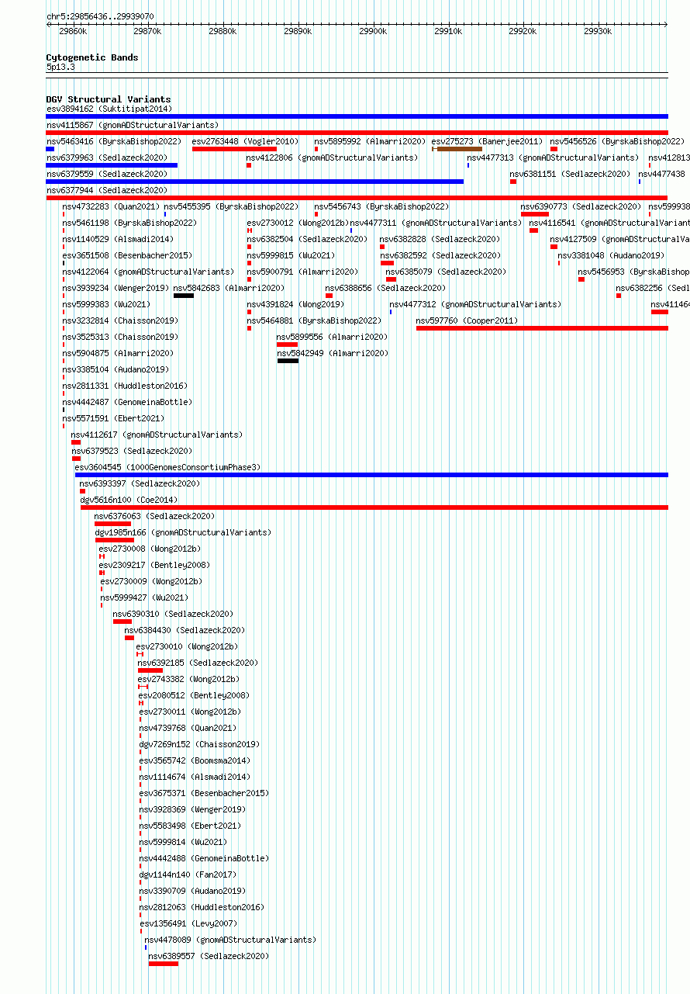Click the chr5:29856436..29939070 region label
The width and height of the screenshot is (690, 994).
100,16
